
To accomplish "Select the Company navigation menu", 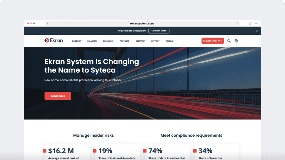I will click(x=141, y=41).
